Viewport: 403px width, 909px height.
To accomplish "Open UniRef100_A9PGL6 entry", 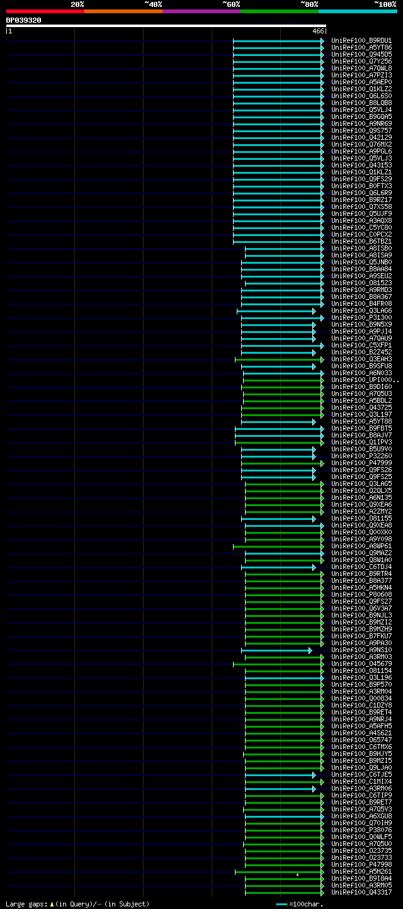I will pos(361,152).
